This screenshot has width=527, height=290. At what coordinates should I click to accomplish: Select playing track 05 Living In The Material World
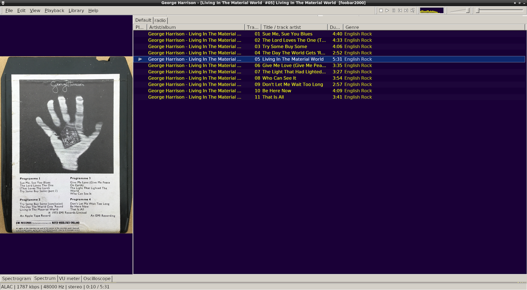click(329, 59)
